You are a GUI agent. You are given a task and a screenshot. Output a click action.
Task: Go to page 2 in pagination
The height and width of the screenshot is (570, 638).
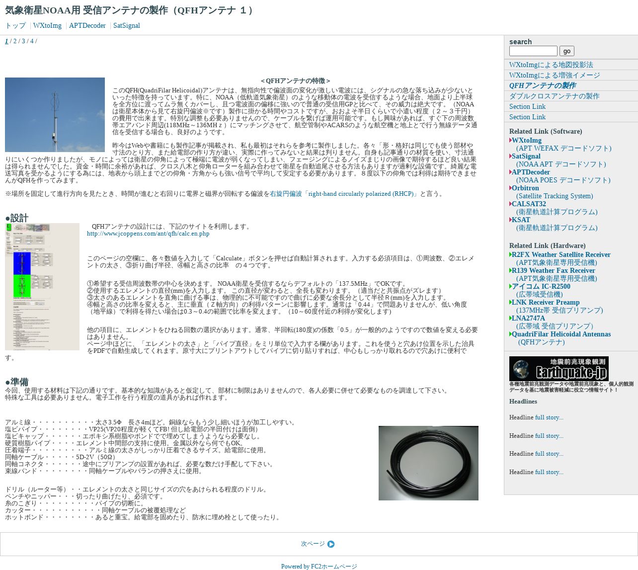[x=15, y=41]
